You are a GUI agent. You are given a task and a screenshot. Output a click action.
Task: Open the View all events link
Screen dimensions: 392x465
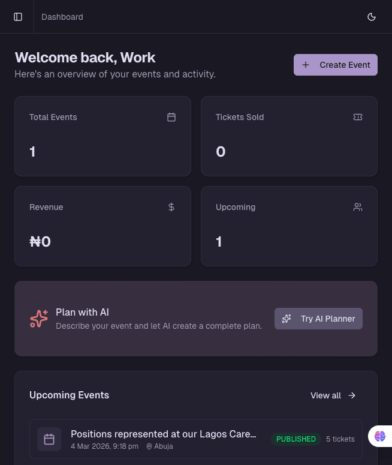point(325,395)
